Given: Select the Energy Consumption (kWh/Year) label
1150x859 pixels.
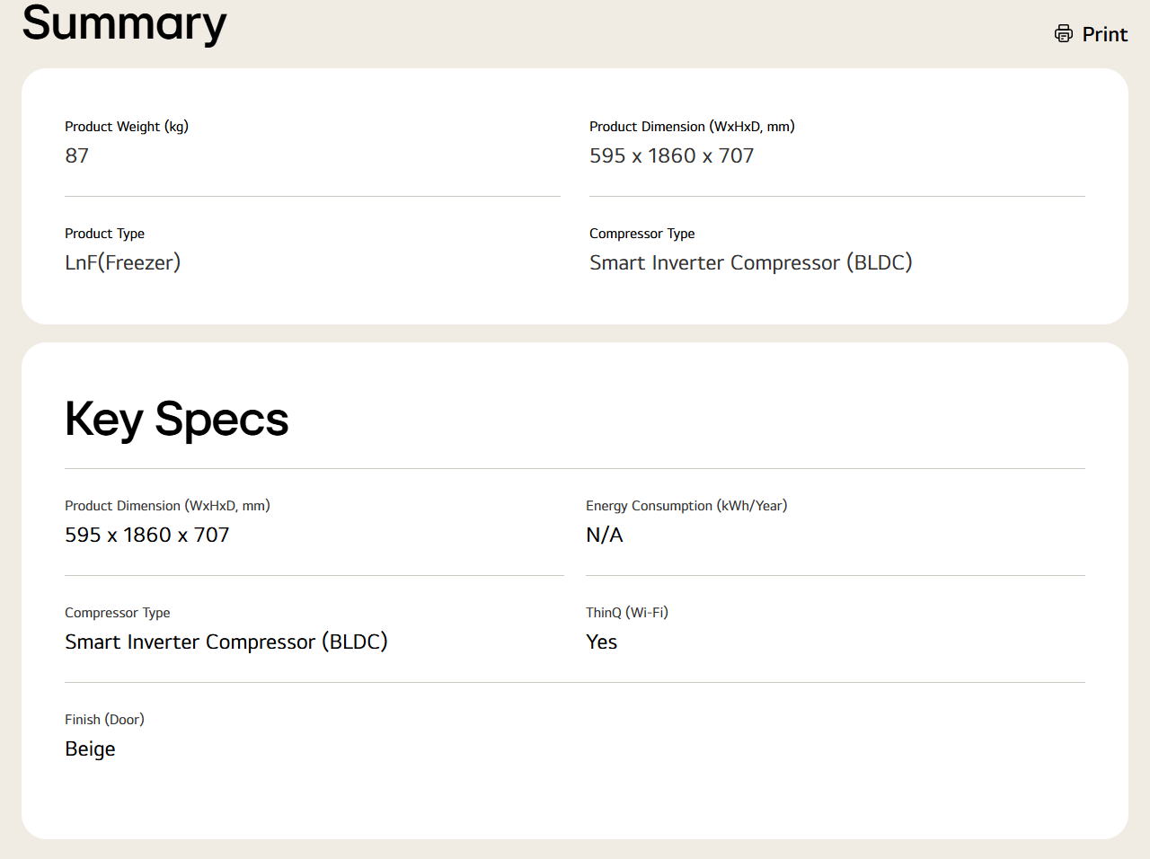Looking at the screenshot, I should (686, 506).
